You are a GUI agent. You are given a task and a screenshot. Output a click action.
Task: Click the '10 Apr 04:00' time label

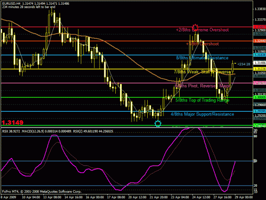coord(31,197)
